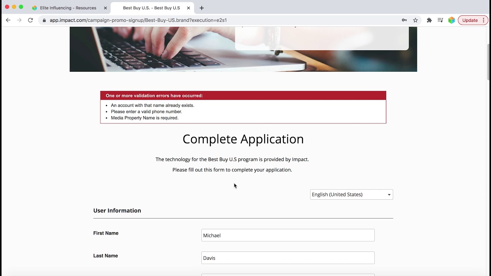Open the media controls icon in the toolbar
The image size is (491, 276).
[x=440, y=20]
